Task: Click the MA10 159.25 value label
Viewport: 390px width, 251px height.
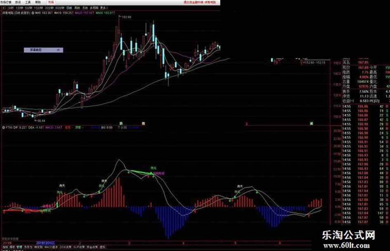Action: 64,13
